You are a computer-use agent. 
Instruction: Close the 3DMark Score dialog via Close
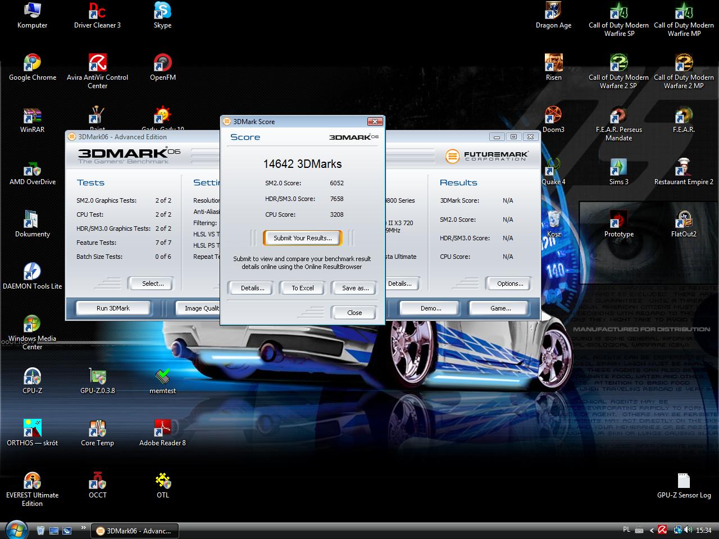pos(354,313)
